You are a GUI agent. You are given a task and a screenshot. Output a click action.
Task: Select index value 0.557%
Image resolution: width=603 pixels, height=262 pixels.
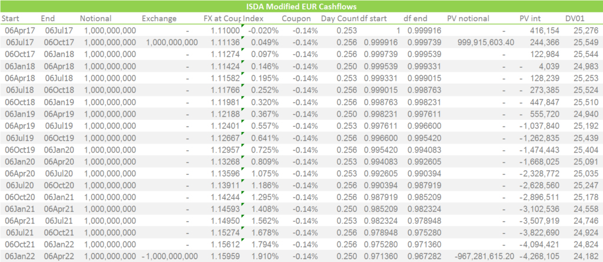(265, 125)
